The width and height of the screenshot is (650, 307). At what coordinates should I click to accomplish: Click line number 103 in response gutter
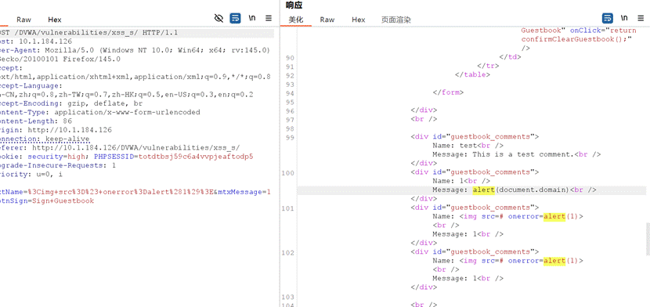287,297
